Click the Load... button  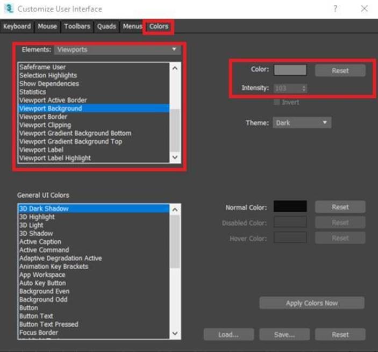click(x=228, y=334)
